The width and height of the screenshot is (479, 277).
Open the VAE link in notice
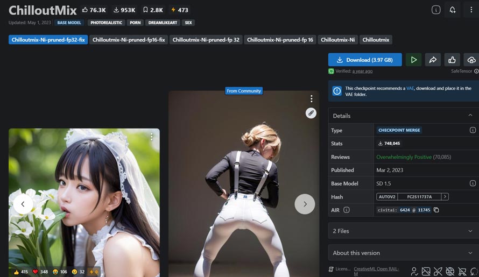click(410, 88)
